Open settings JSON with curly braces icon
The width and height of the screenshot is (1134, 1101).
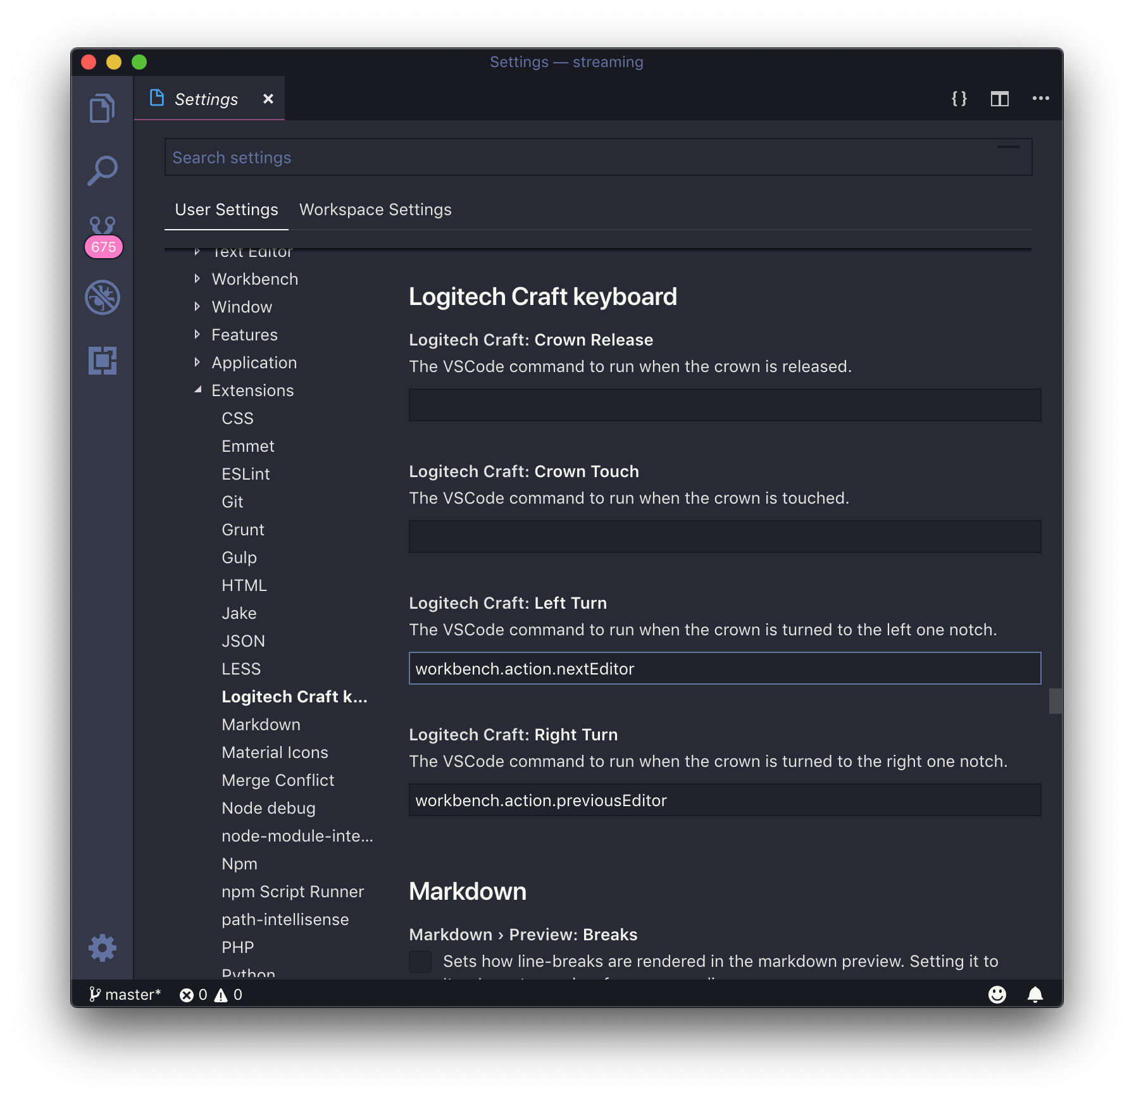959,99
